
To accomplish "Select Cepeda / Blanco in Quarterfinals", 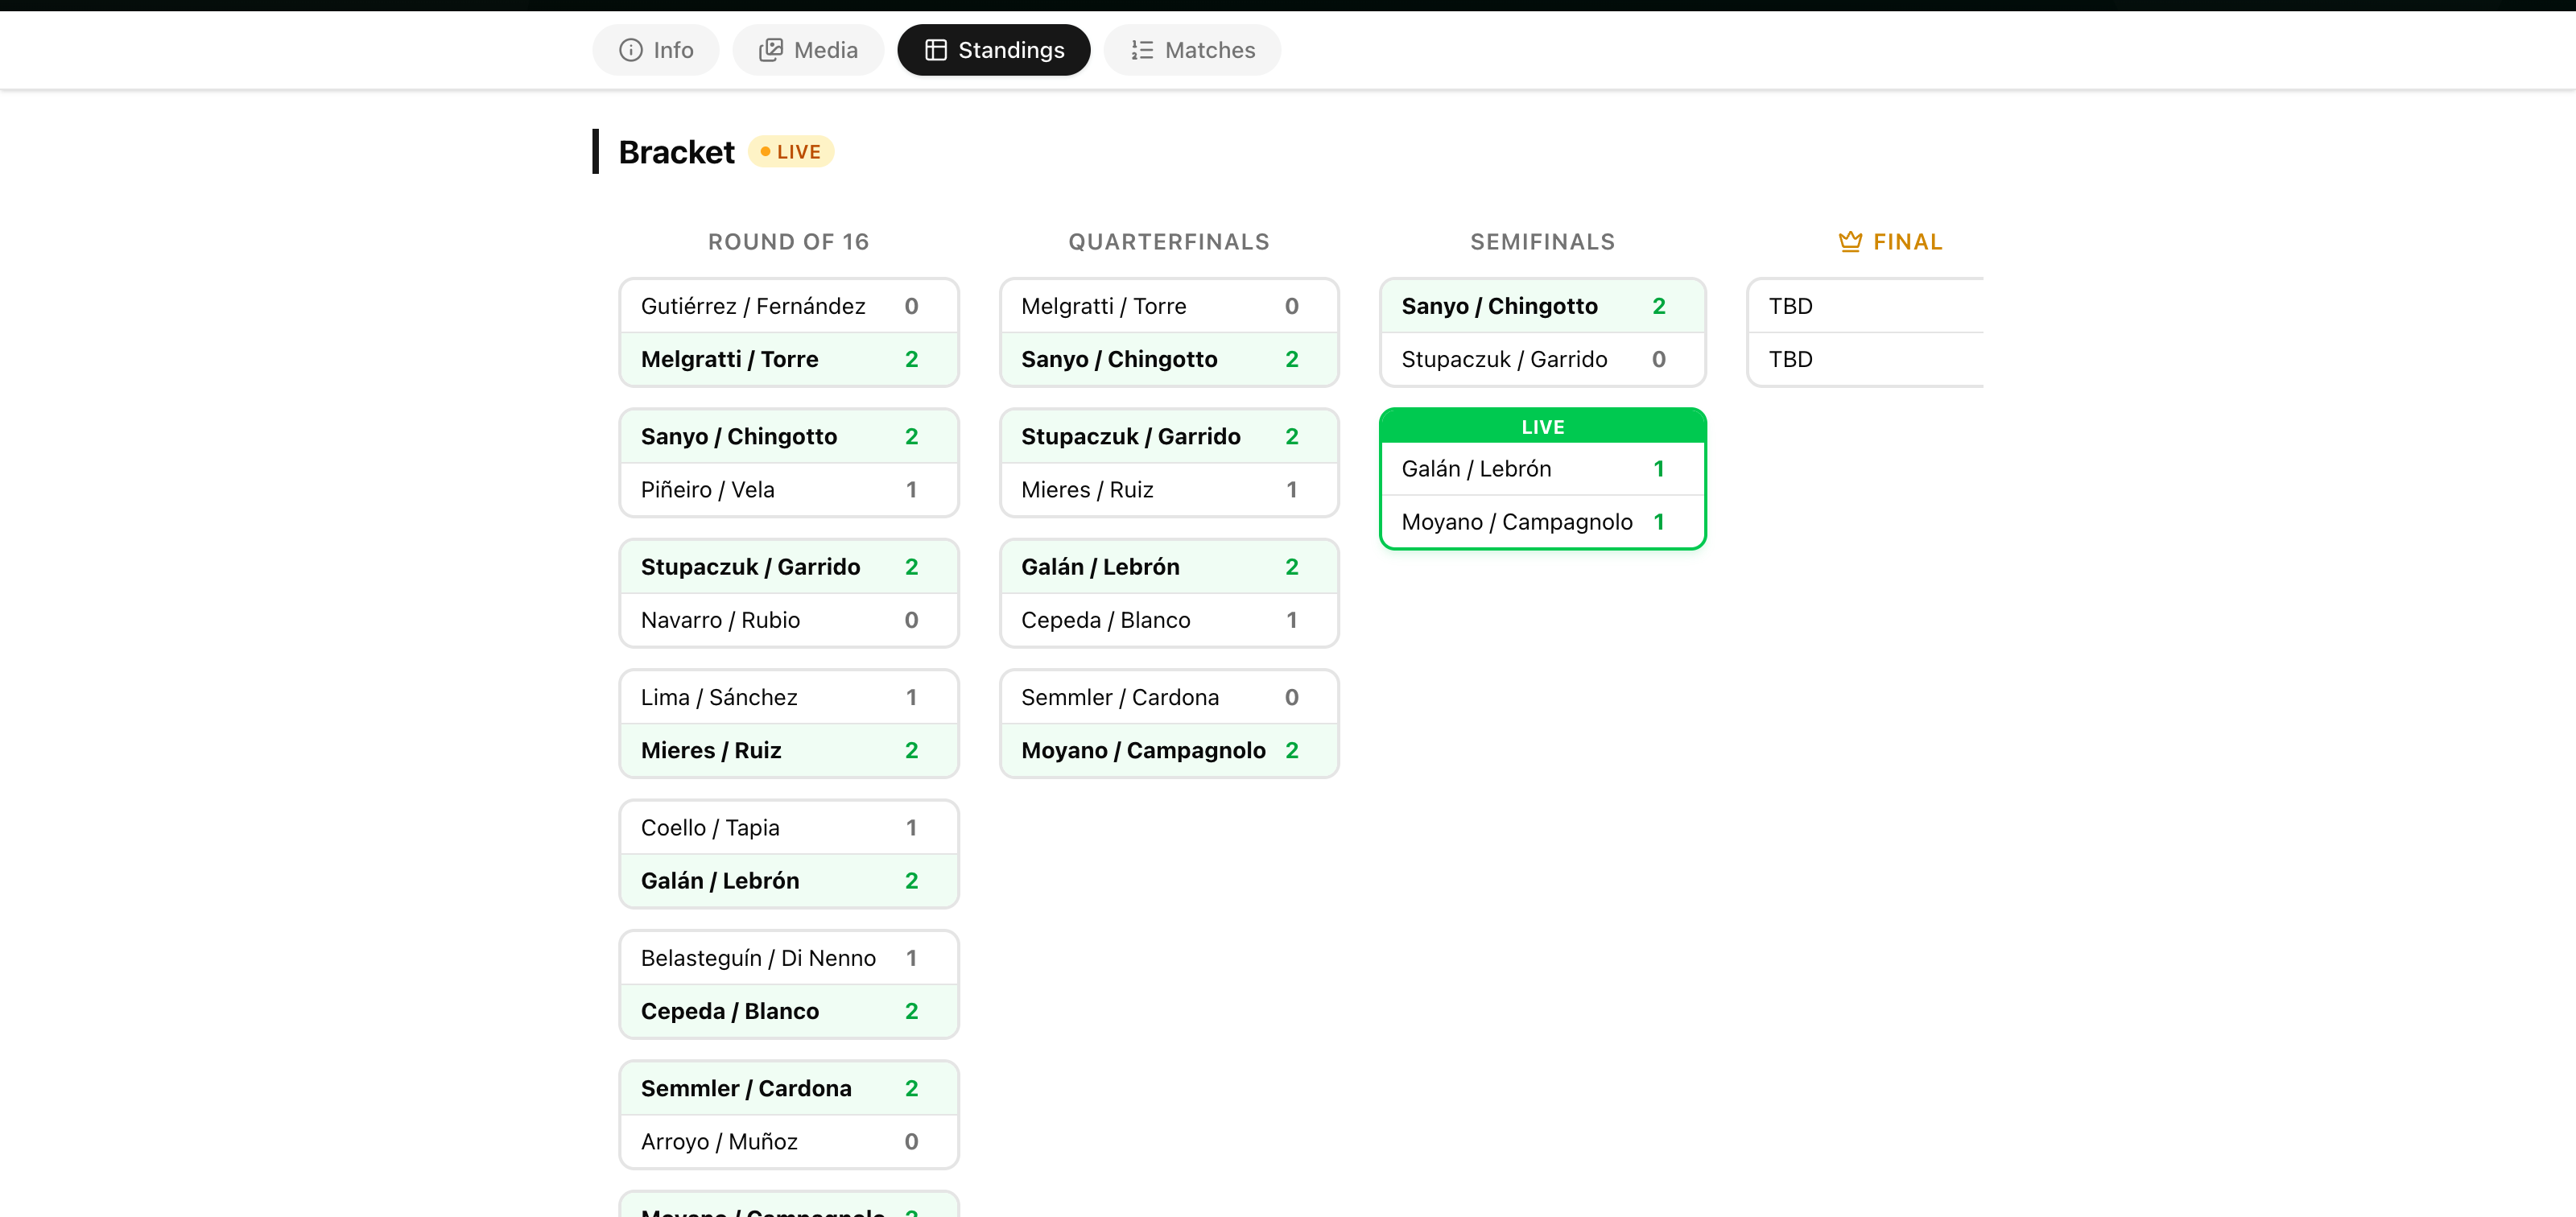I will point(1169,620).
